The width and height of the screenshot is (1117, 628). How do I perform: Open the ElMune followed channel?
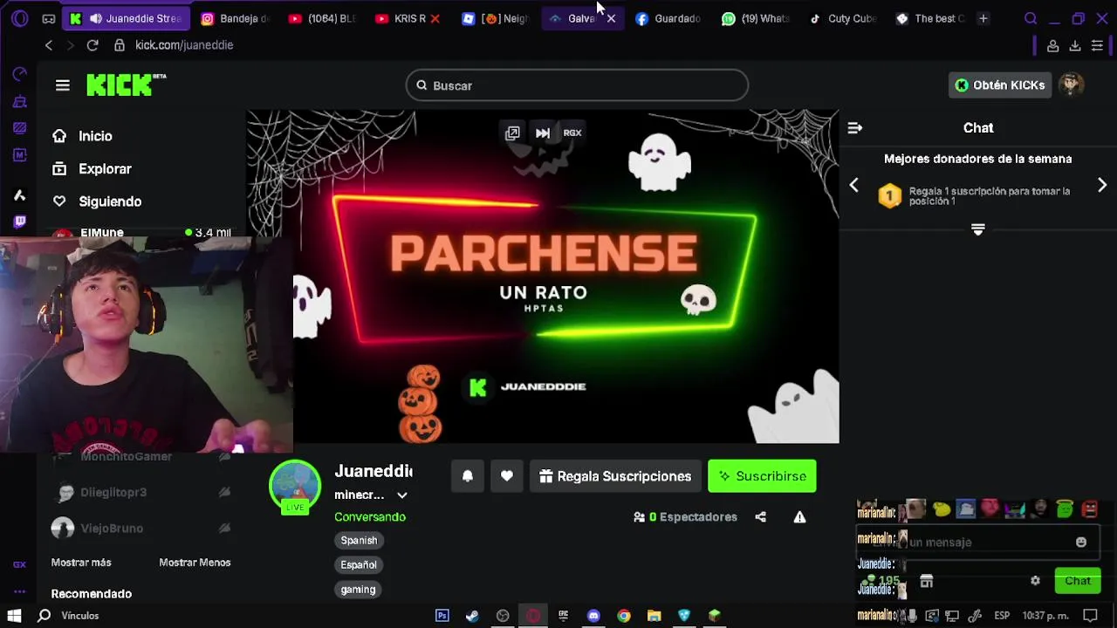[141, 232]
